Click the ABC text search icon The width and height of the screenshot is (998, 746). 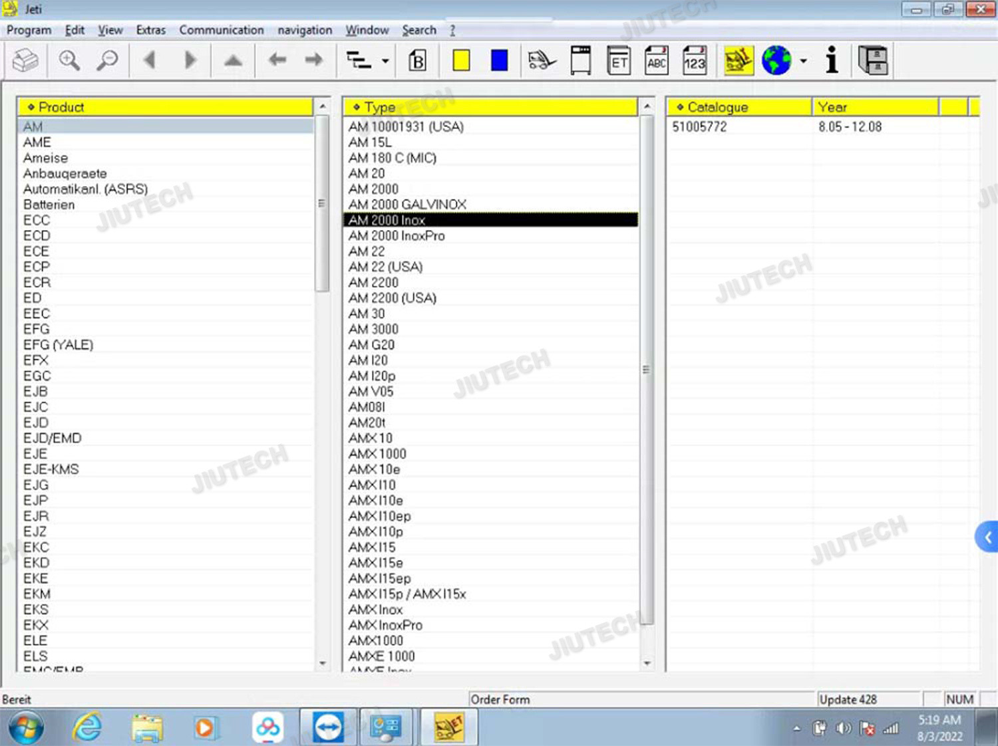click(657, 61)
